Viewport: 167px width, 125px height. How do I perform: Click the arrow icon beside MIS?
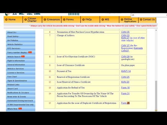click(103, 19)
